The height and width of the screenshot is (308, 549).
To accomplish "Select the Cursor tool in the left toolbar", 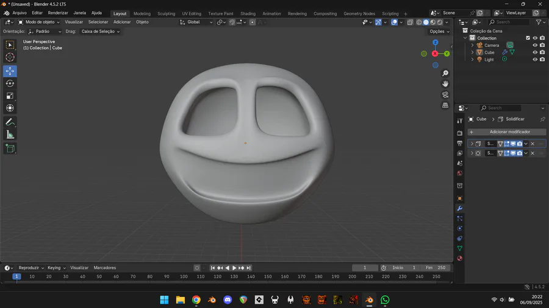I will click(x=10, y=57).
